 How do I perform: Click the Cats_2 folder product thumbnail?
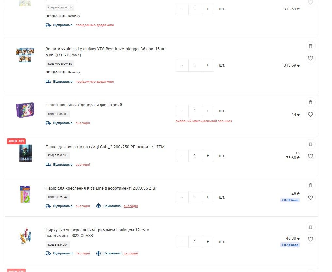pyautogui.click(x=25, y=153)
